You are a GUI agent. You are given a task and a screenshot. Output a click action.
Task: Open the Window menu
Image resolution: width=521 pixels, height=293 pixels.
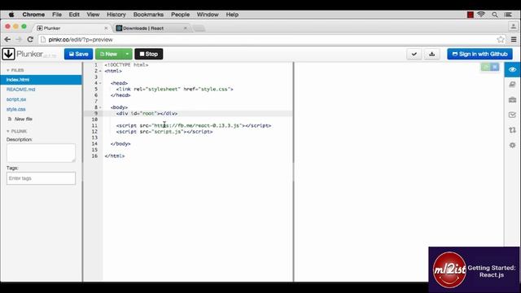click(208, 15)
